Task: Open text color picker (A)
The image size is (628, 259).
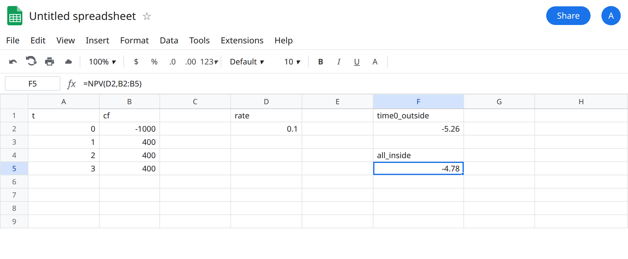Action: tap(375, 62)
